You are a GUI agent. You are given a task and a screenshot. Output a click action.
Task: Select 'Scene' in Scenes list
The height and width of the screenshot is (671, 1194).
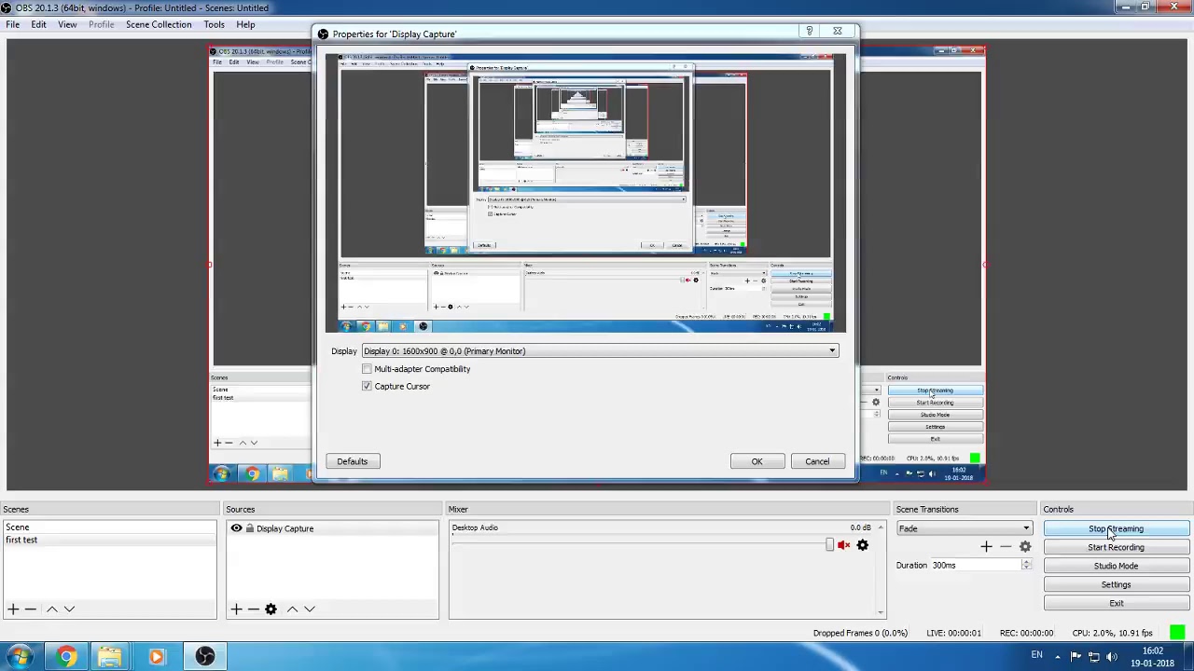(109, 527)
